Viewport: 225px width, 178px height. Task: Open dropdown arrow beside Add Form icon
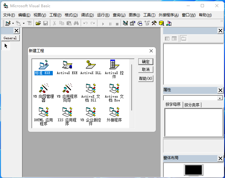click(x=24, y=23)
